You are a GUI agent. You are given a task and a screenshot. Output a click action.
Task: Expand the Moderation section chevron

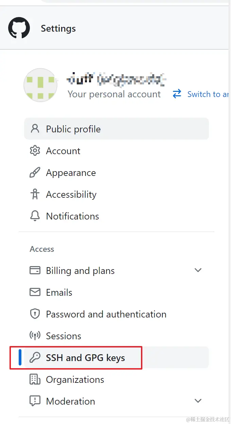(198, 401)
